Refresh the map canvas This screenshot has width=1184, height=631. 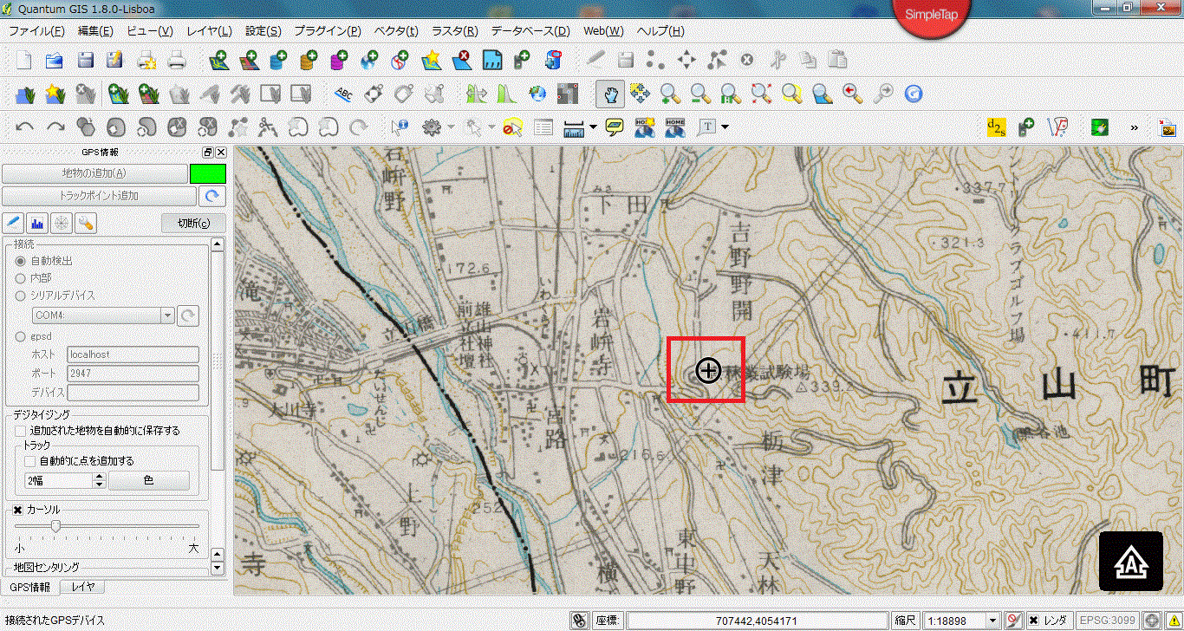pyautogui.click(x=912, y=94)
